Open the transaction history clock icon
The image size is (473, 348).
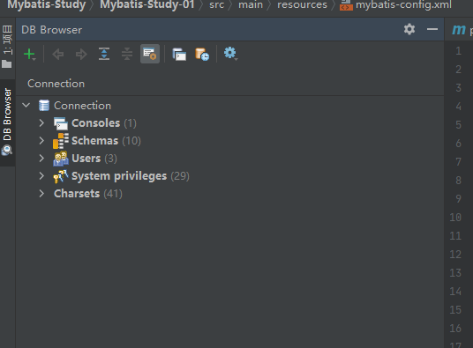coord(202,55)
